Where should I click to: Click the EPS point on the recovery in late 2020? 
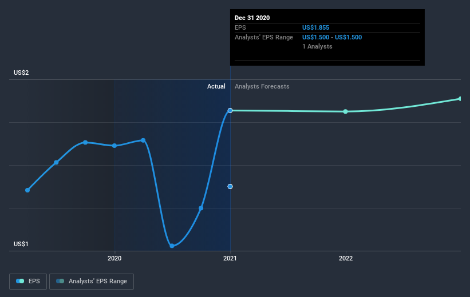[201, 208]
